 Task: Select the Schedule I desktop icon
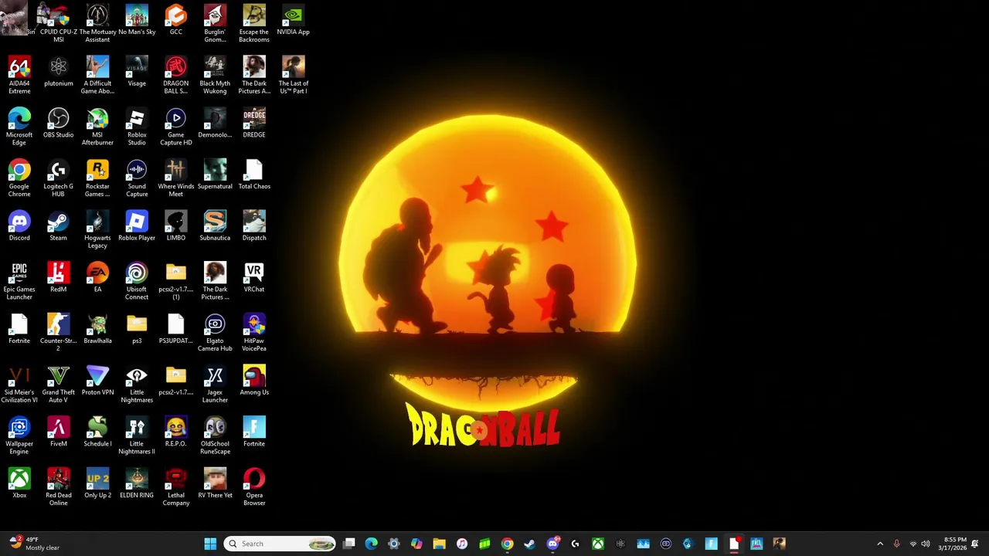pos(97,432)
